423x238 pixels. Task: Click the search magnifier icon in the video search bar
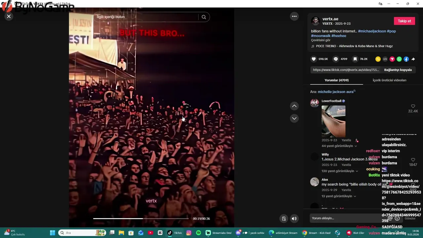tap(204, 17)
